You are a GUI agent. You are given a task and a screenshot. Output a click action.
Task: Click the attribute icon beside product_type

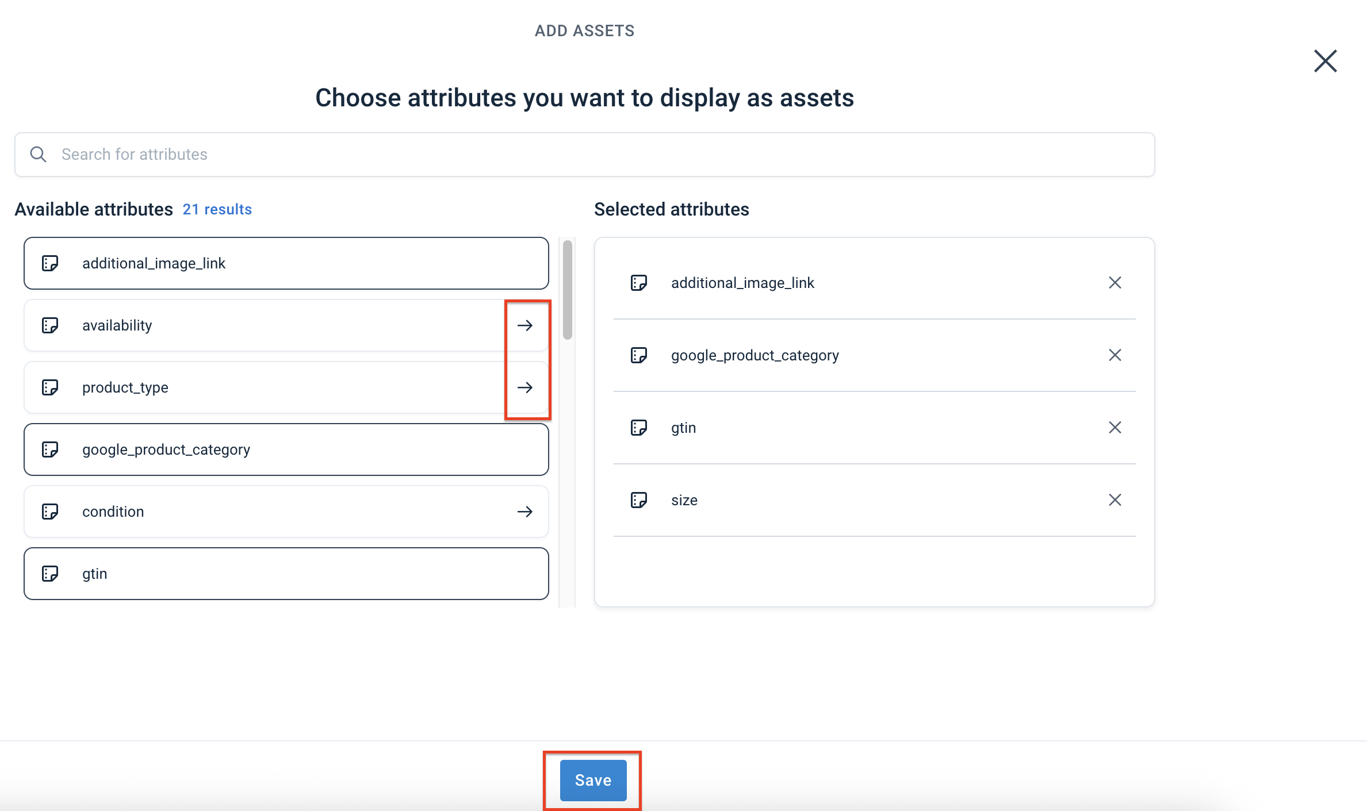click(50, 387)
